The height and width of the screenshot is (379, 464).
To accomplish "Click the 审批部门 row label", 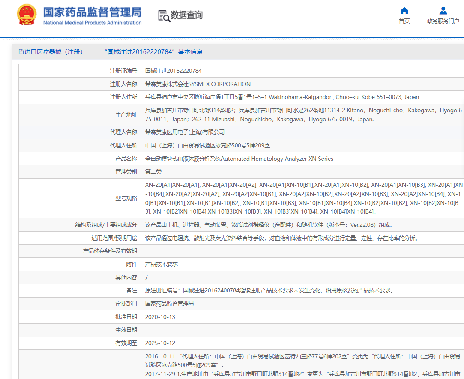I will point(126,304).
